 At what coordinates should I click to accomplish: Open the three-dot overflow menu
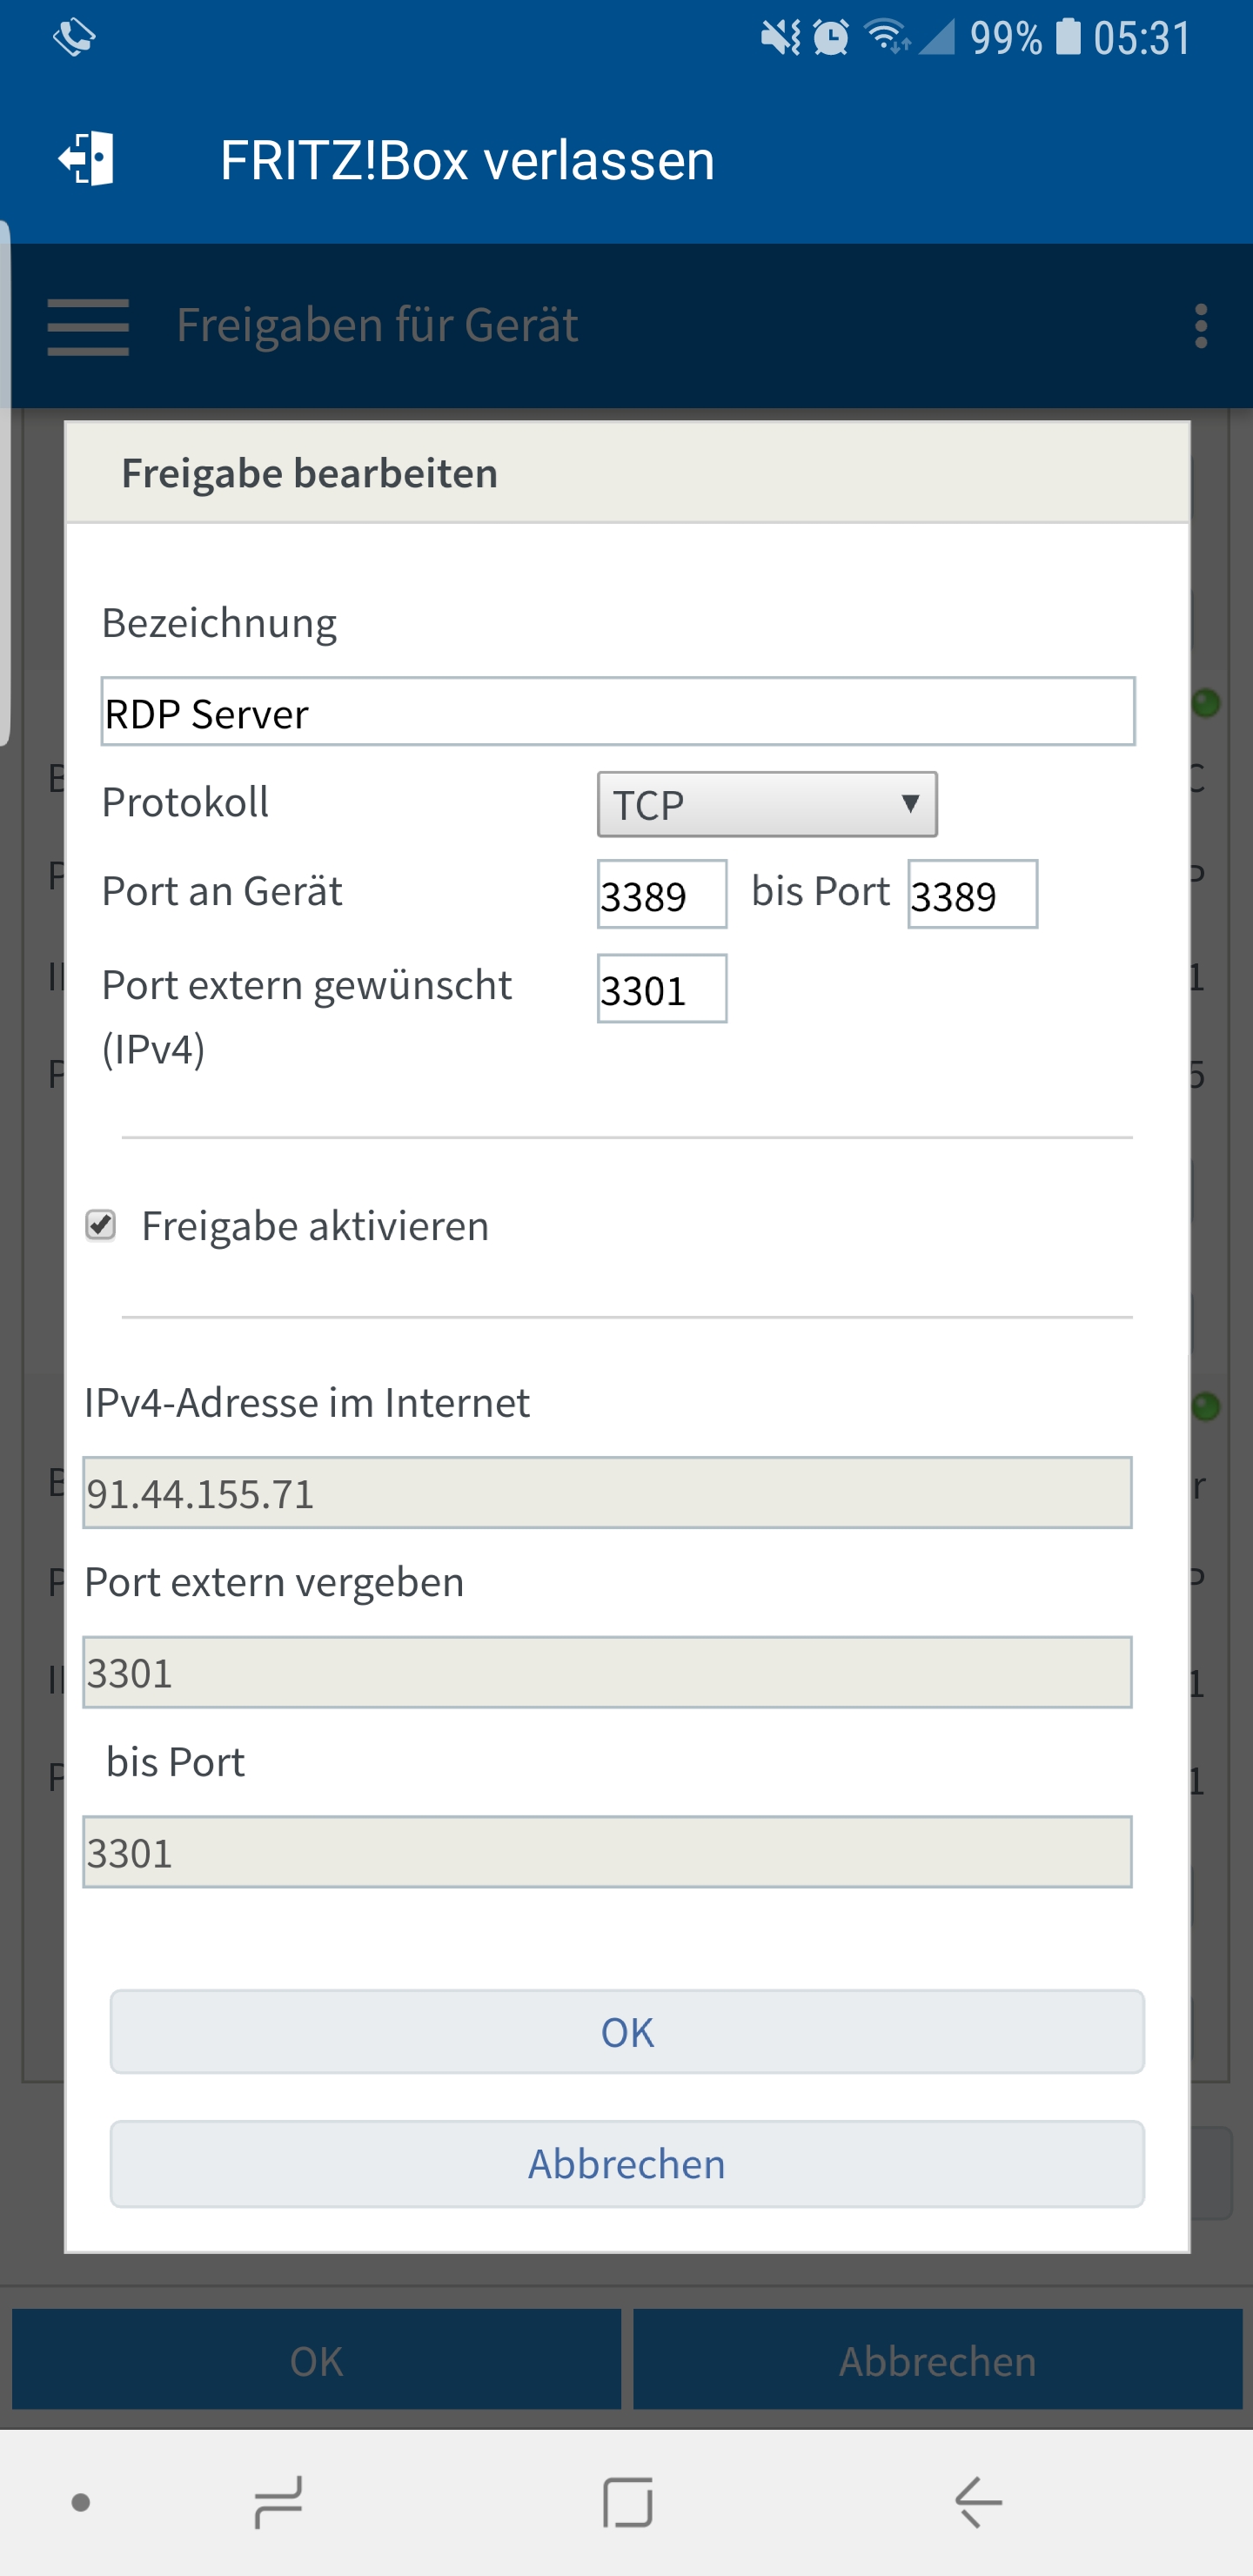pos(1200,326)
